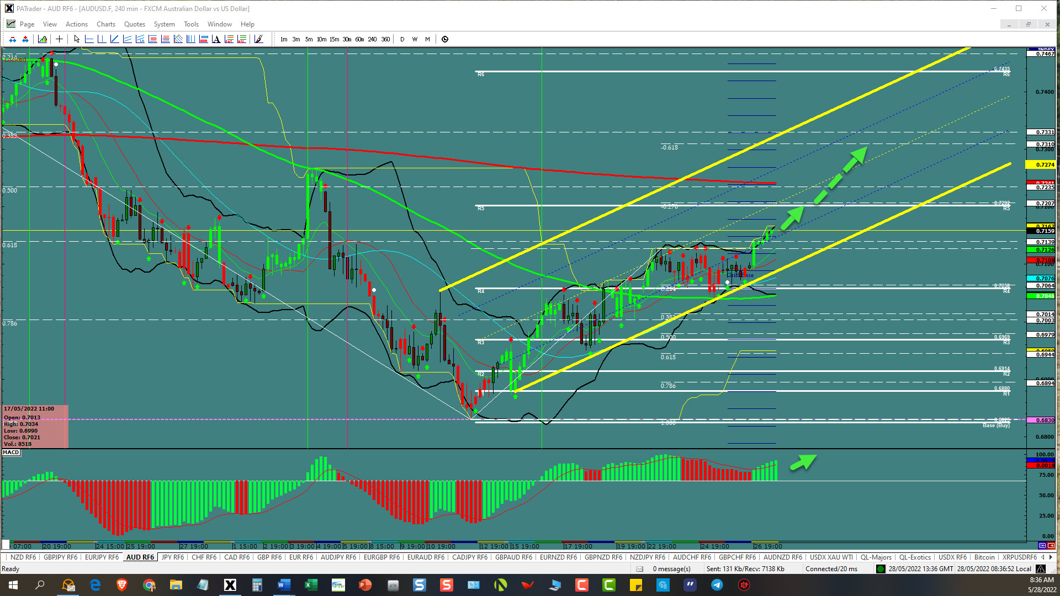Open the View menu
This screenshot has width=1060, height=596.
pyautogui.click(x=50, y=24)
